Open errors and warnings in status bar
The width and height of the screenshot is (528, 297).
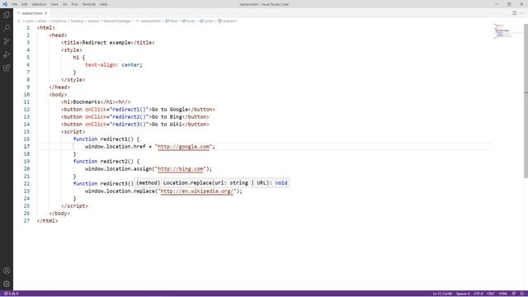11,294
